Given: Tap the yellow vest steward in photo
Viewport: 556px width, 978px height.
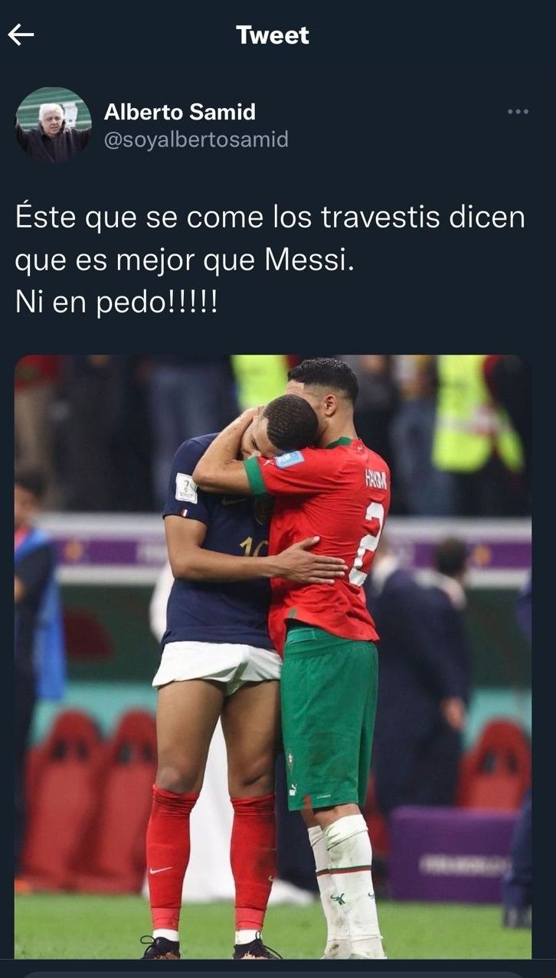Looking at the screenshot, I should pos(476,414).
